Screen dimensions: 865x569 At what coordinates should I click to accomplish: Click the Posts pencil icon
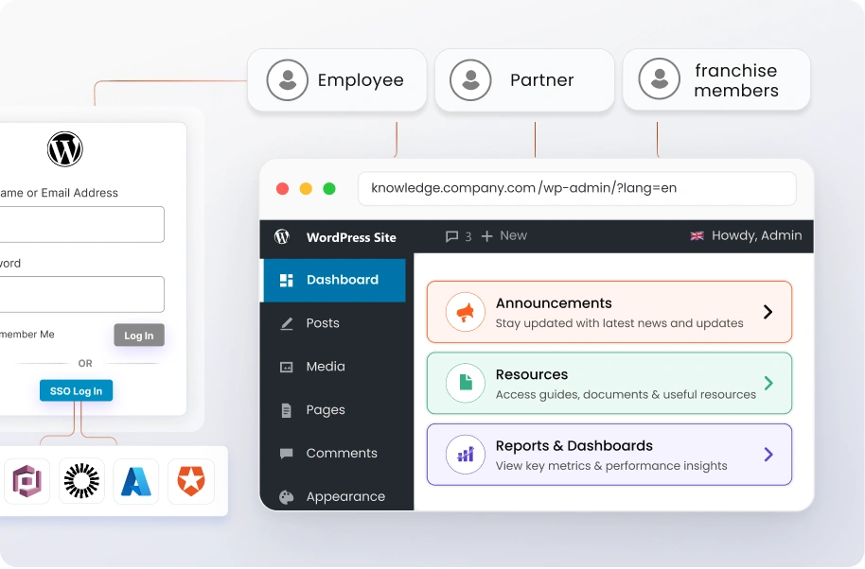287,323
